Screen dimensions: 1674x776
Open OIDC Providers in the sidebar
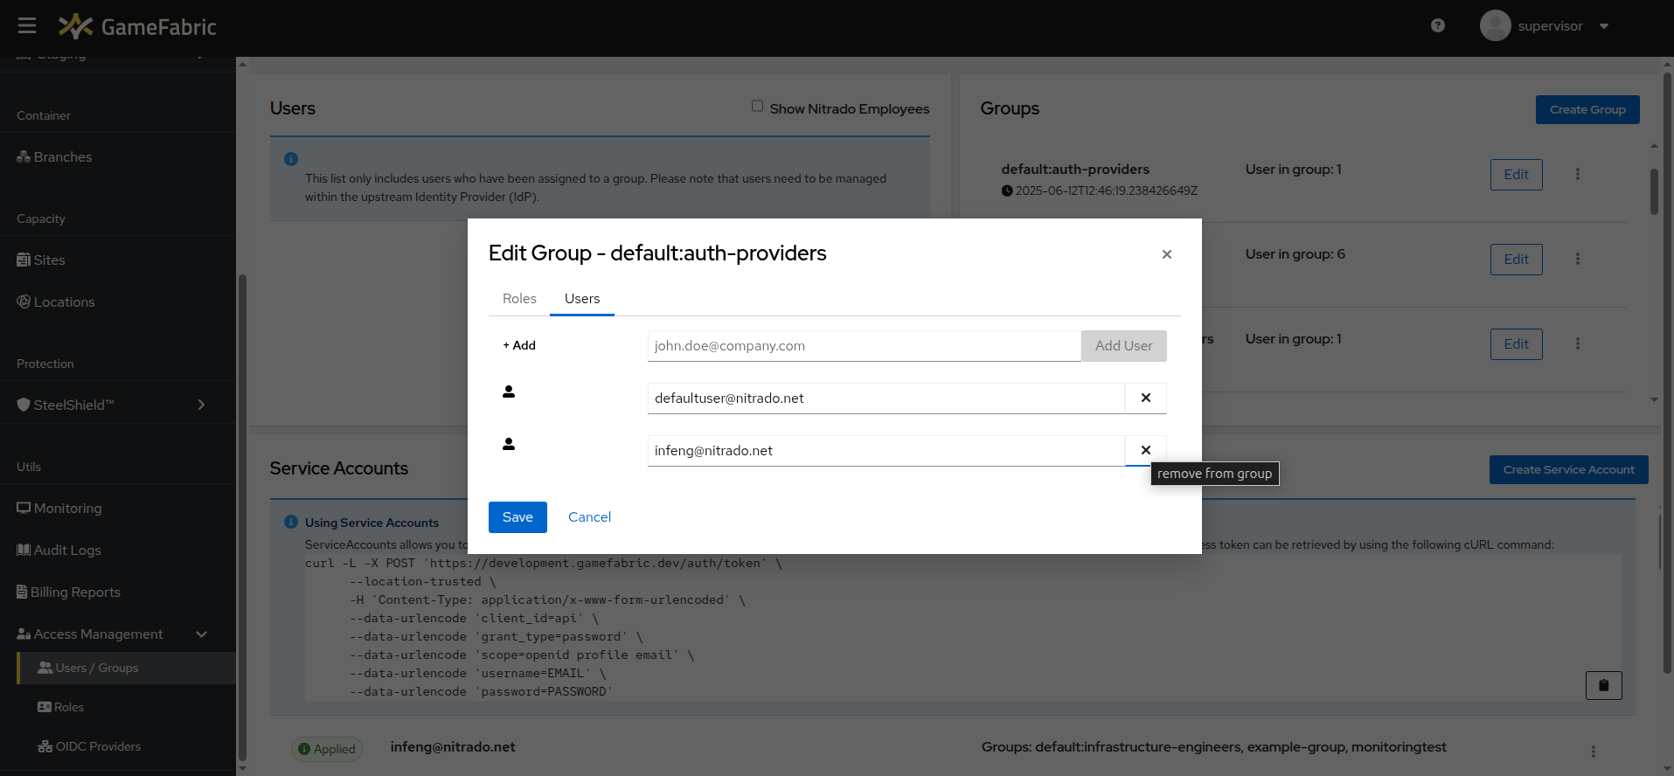point(89,746)
